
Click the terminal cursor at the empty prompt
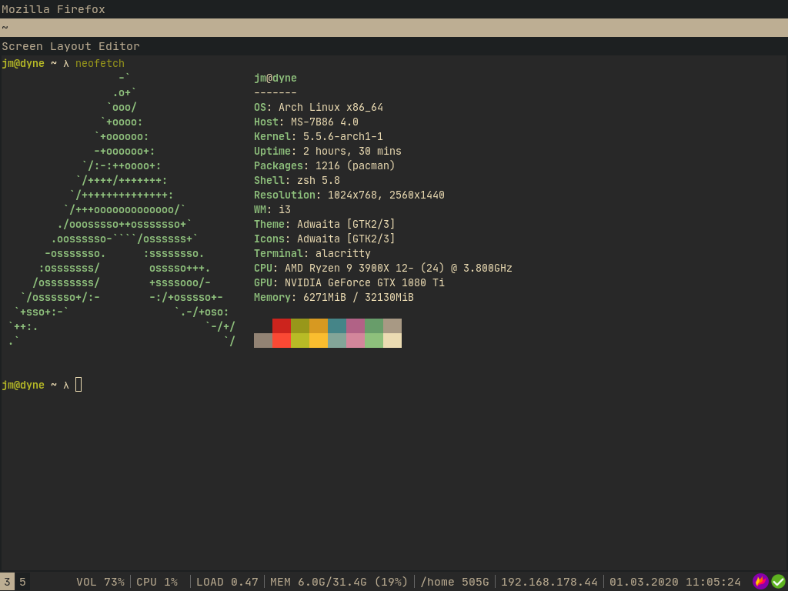pyautogui.click(x=78, y=385)
